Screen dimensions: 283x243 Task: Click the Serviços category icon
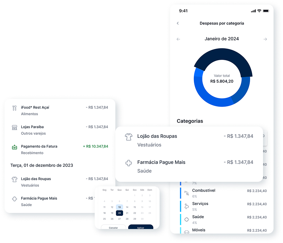click(x=186, y=206)
